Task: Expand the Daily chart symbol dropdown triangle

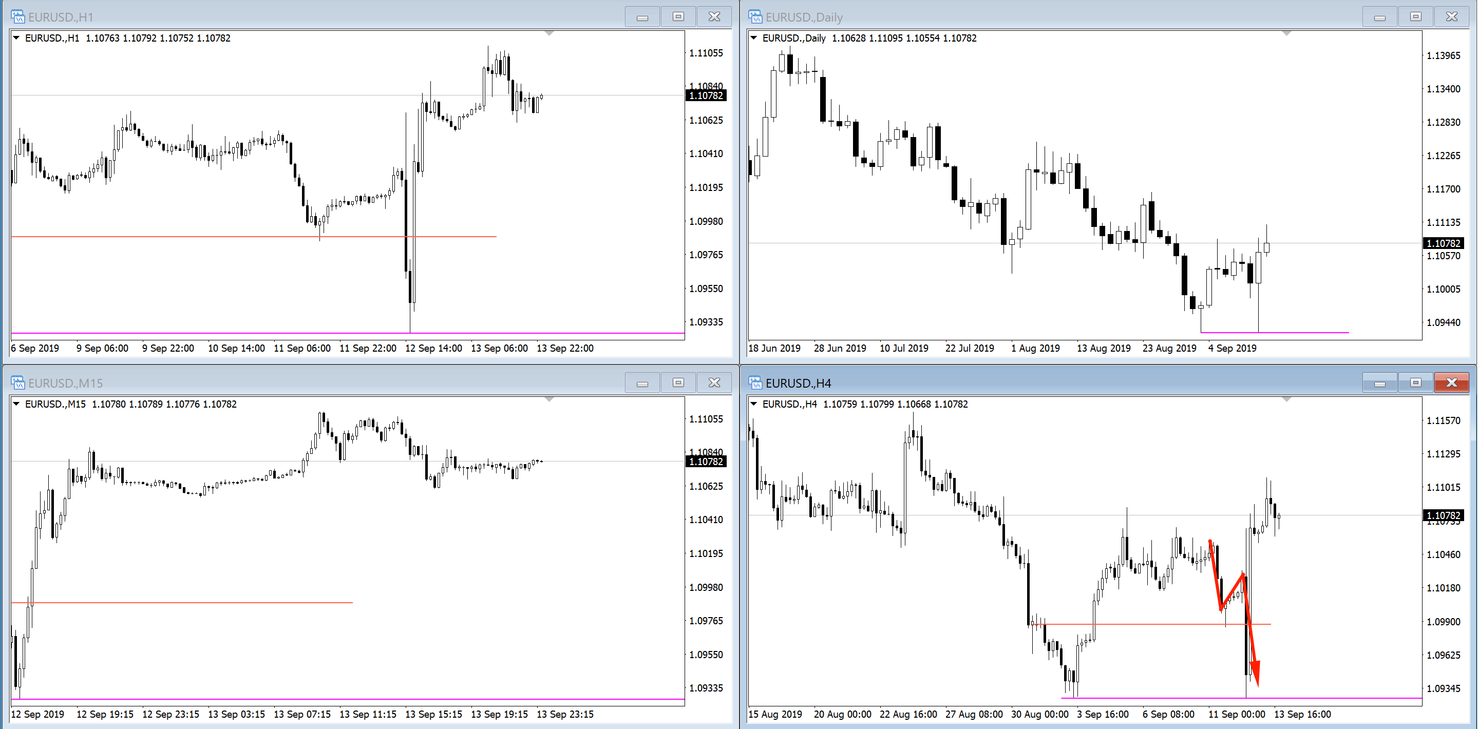Action: point(753,38)
